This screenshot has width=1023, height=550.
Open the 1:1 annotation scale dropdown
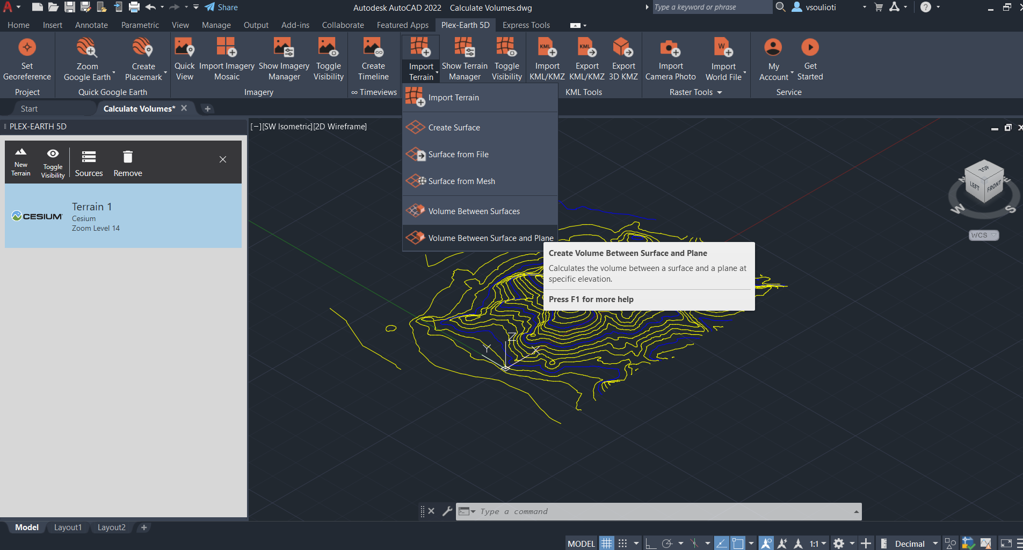click(x=818, y=544)
